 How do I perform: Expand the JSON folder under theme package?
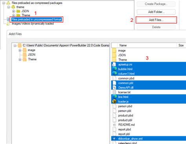tap(13, 11)
